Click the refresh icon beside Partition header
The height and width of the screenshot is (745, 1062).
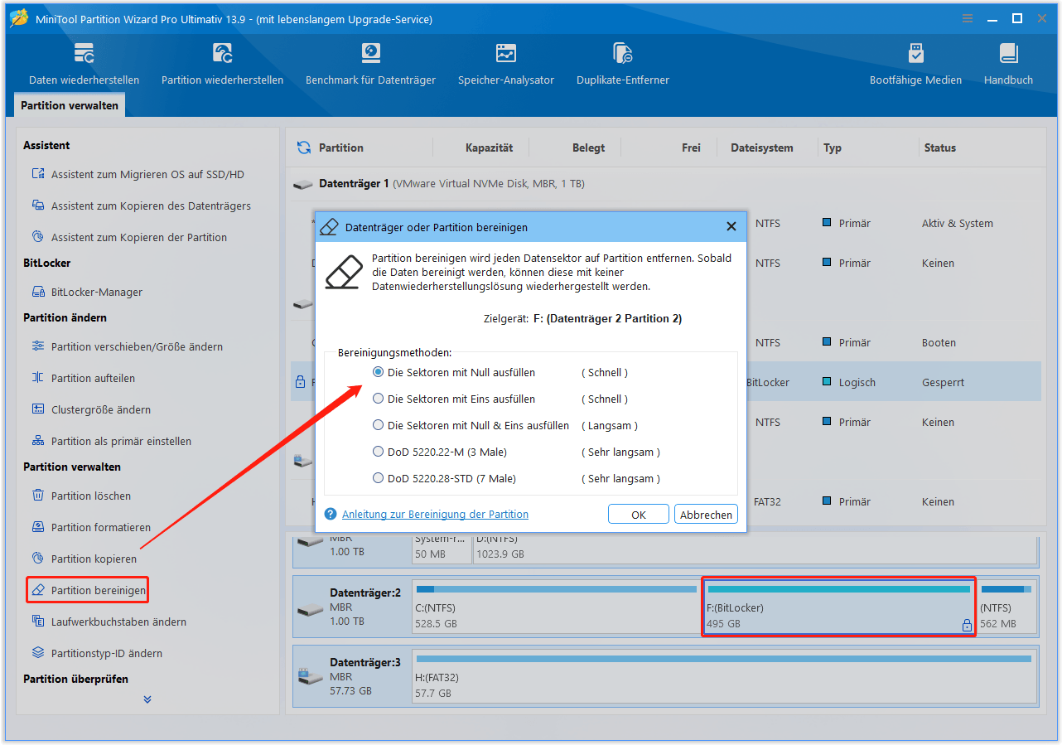pos(304,148)
